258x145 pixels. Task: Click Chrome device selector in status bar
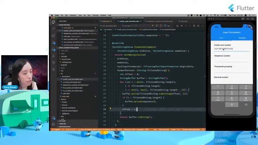(x=191, y=130)
